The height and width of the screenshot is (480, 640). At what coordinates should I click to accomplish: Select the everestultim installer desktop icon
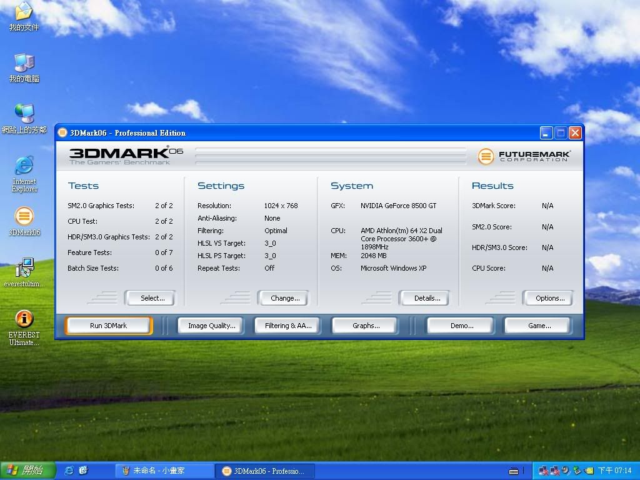point(24,272)
